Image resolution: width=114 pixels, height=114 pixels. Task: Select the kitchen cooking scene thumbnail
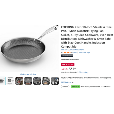tap(46, 81)
